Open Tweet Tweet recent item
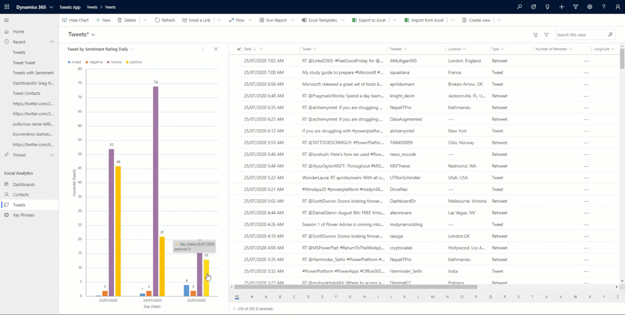The image size is (625, 315). (24, 63)
